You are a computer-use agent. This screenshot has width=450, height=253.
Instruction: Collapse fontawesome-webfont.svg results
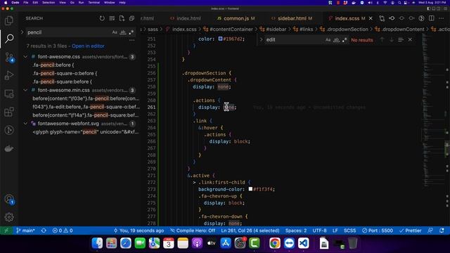pos(25,124)
